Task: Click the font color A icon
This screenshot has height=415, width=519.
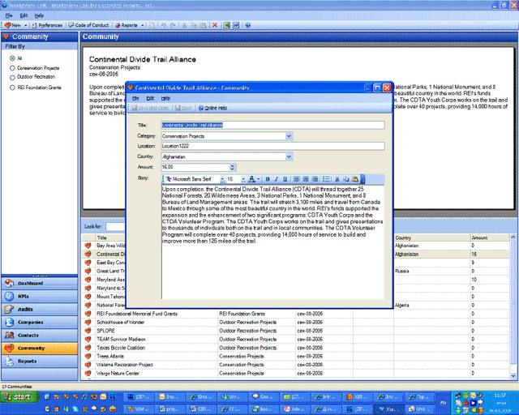Action: pos(251,179)
